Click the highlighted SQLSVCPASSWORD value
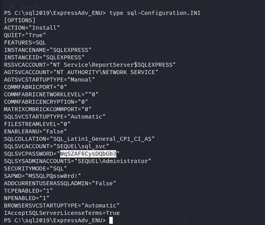Screen dimensions: 265x225 (88, 154)
